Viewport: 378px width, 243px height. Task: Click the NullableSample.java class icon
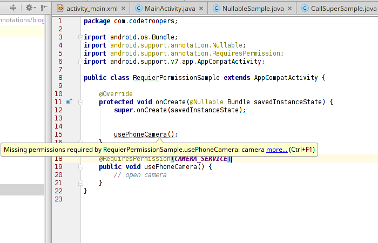pos(217,9)
